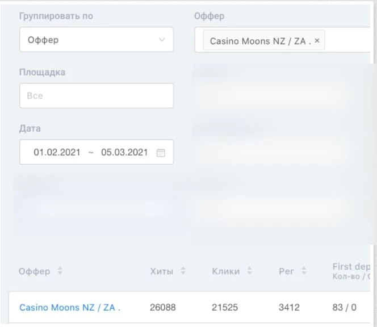Screen dimensions: 377x327
Task: Select the first deposit value 83 / 0
Action: tap(344, 308)
